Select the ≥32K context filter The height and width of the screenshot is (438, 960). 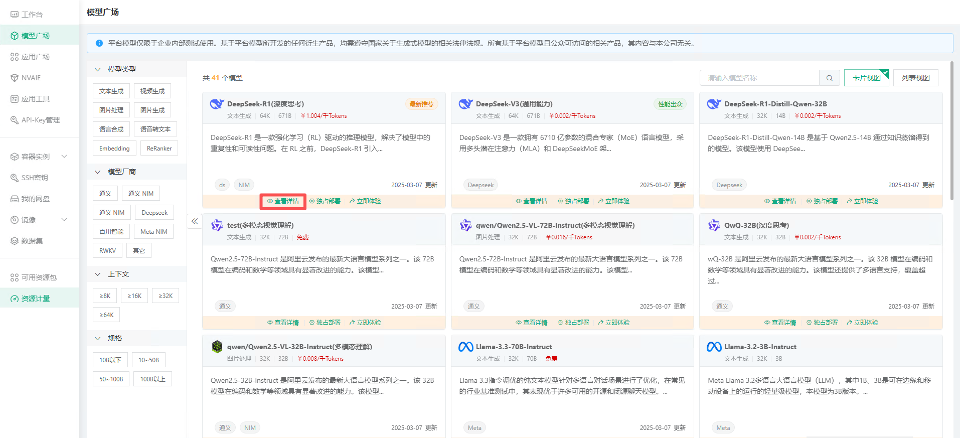166,296
